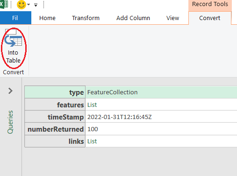This screenshot has width=237, height=176.
Task: Open the Add Column tab
Action: [133, 18]
